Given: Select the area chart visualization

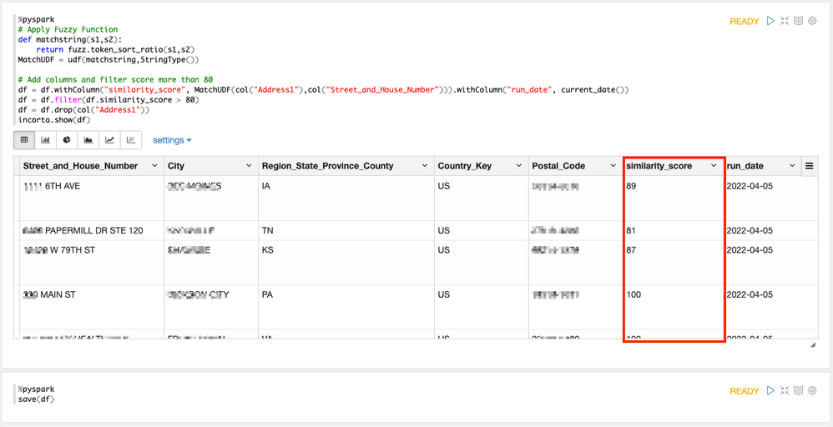Looking at the screenshot, I should coord(88,140).
